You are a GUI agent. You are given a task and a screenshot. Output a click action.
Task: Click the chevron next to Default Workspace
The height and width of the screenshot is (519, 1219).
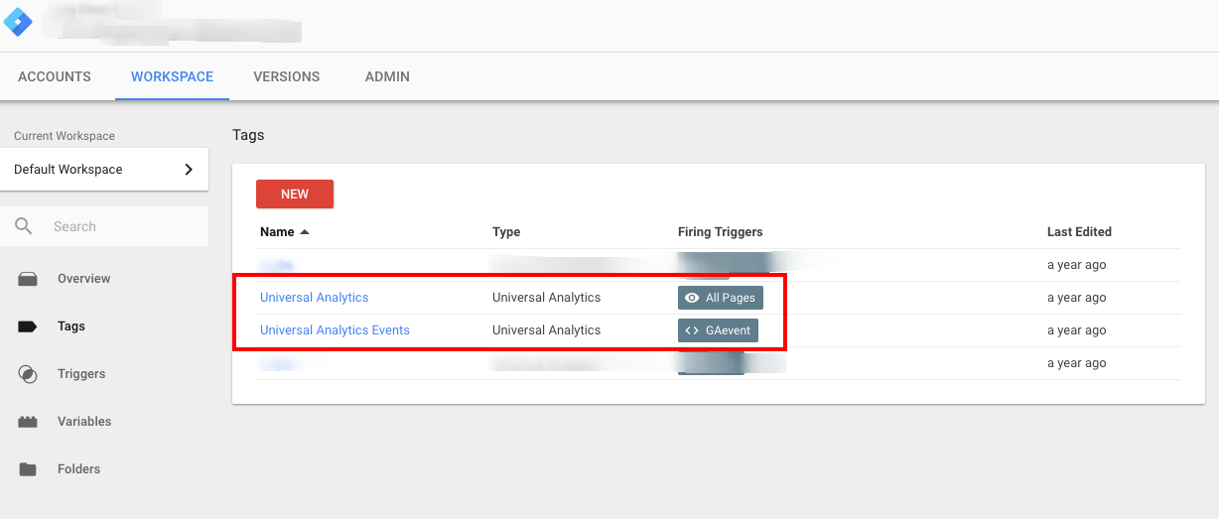click(189, 170)
